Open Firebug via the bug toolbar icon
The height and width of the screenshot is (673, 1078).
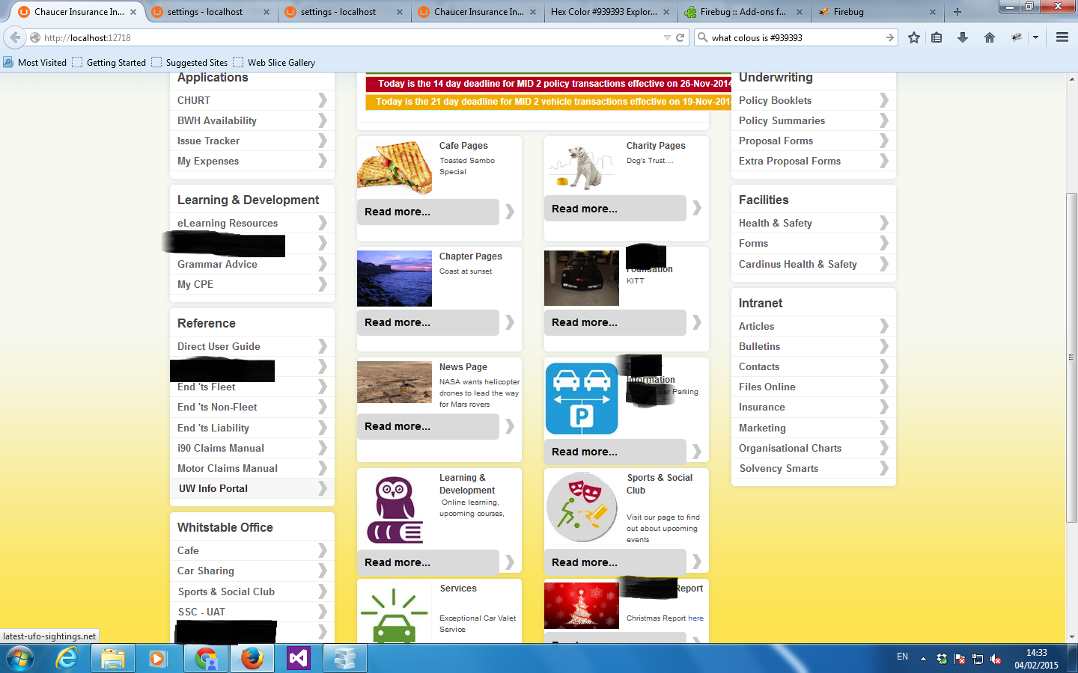coord(1017,37)
